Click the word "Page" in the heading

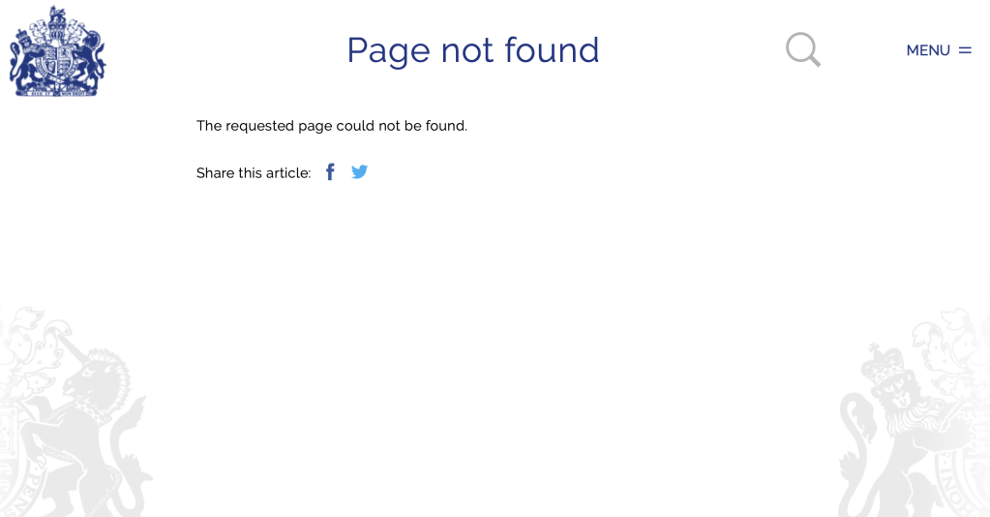(389, 50)
